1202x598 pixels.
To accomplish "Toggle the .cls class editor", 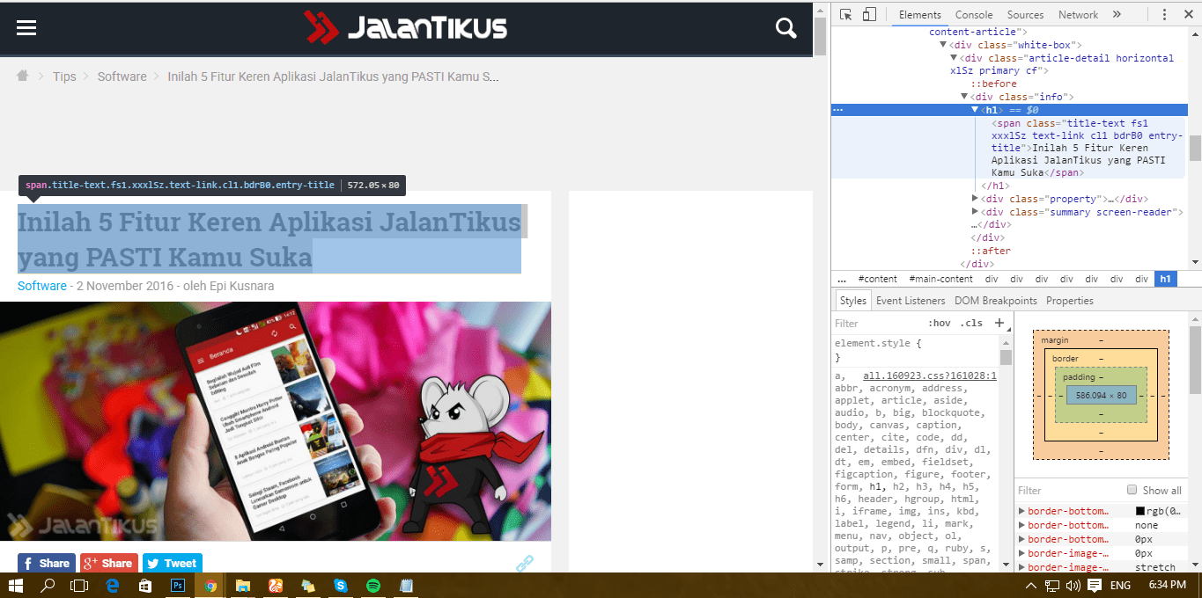I will pos(971,323).
